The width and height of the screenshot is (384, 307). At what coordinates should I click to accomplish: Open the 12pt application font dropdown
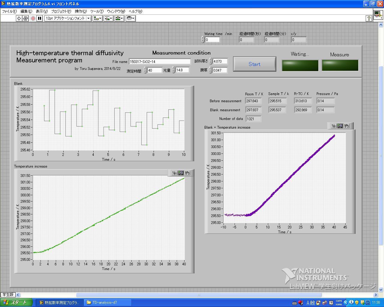tap(68, 18)
